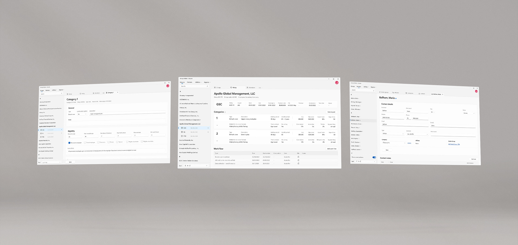518x245 pixels.
Task: Open Dealer Group link in right window
Action: [x=454, y=144]
